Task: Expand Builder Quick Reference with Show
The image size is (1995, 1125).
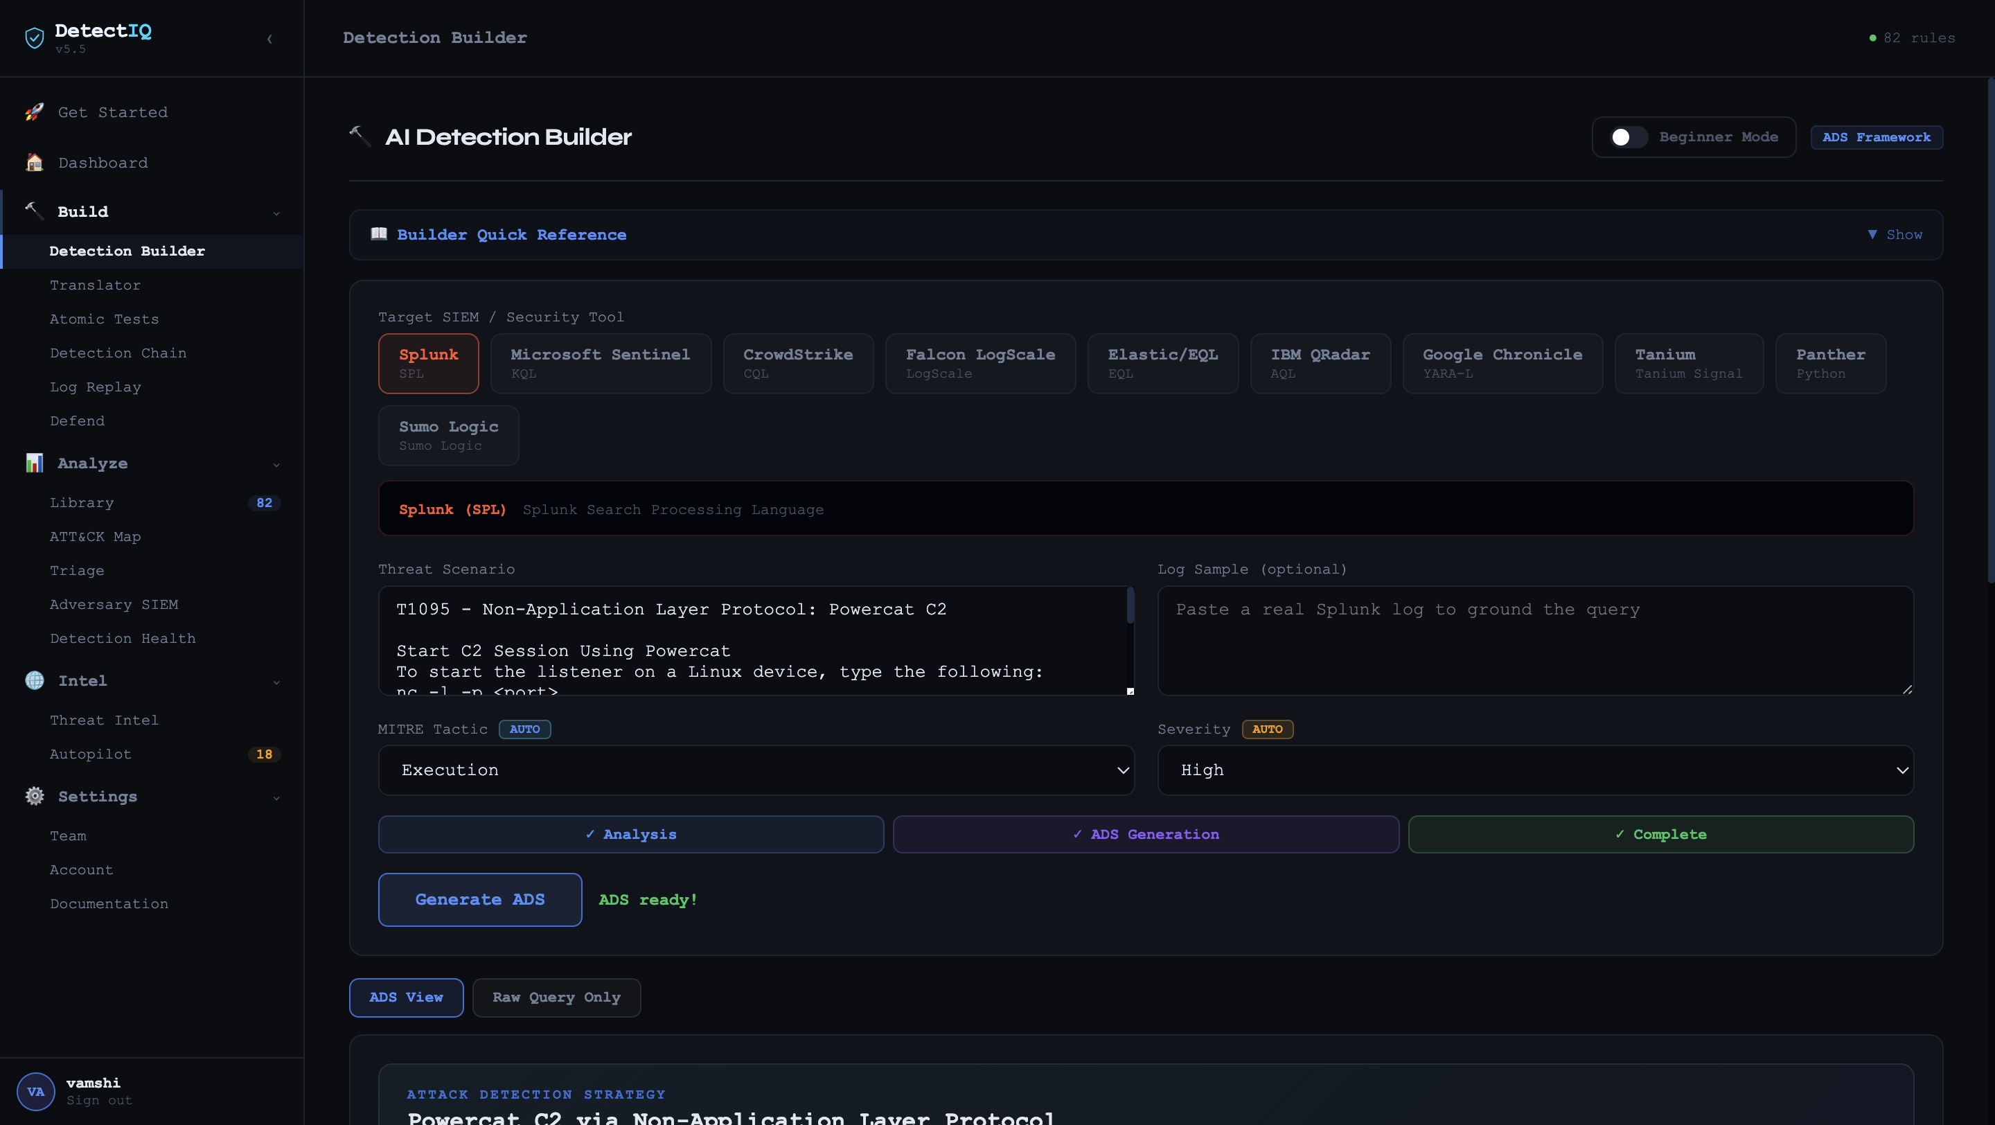Action: [x=1895, y=235]
